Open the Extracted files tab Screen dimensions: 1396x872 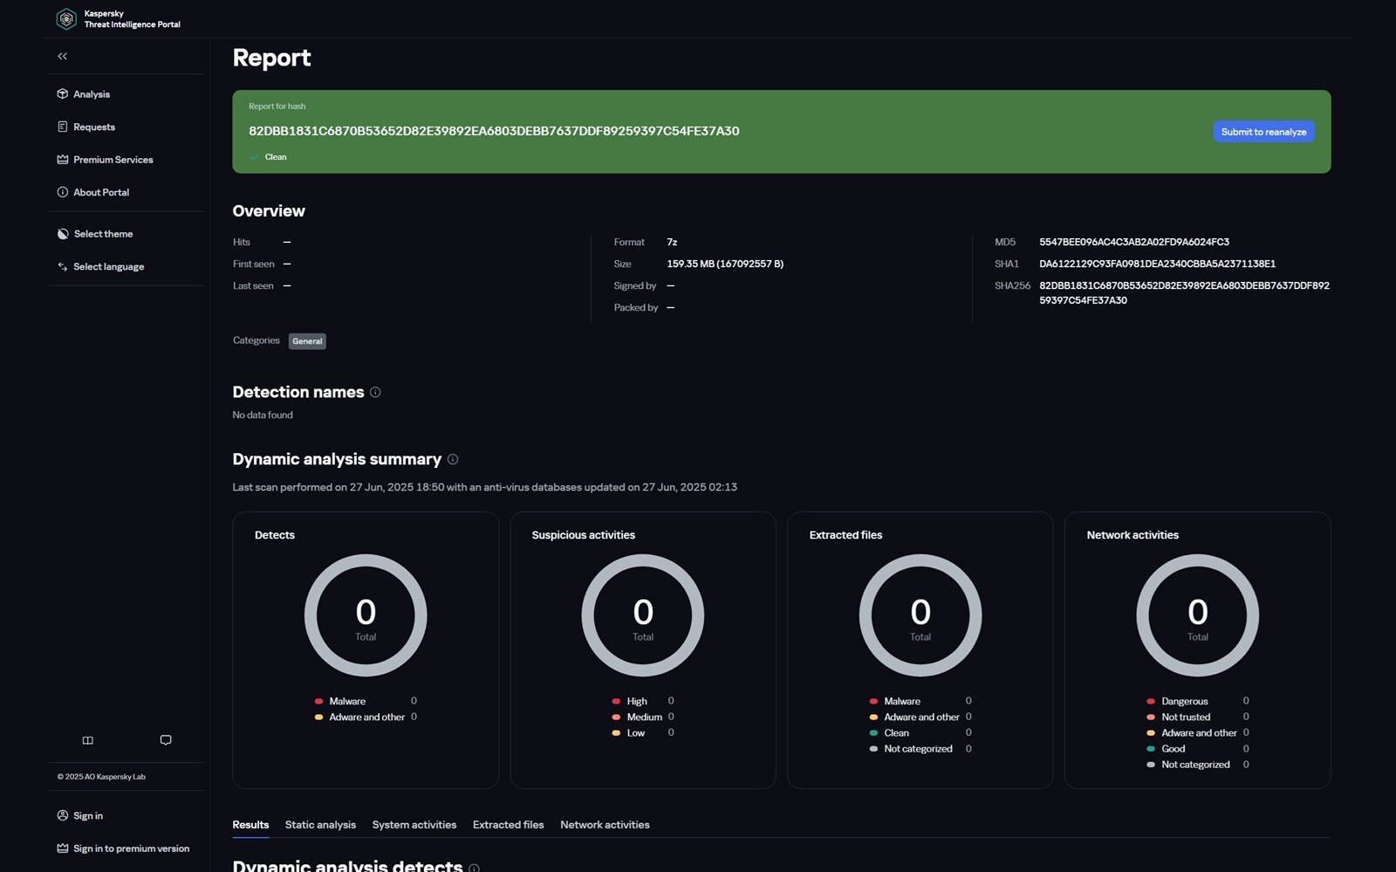click(508, 825)
